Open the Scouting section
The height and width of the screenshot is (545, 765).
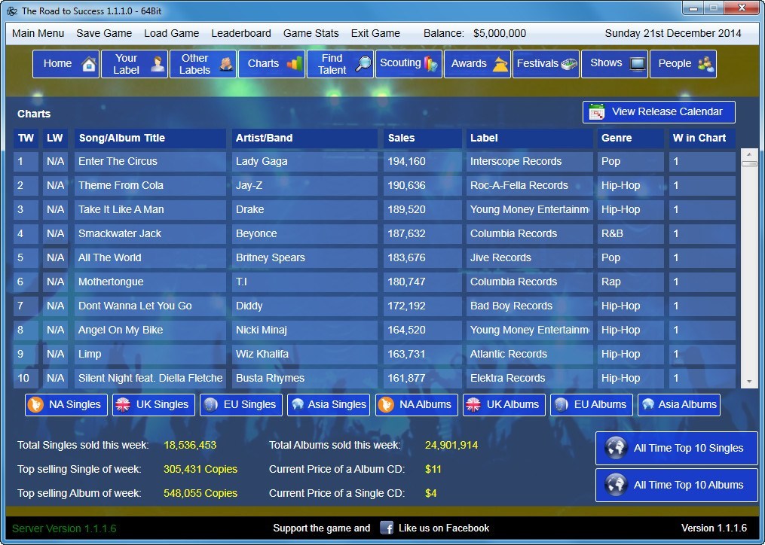pyautogui.click(x=409, y=64)
